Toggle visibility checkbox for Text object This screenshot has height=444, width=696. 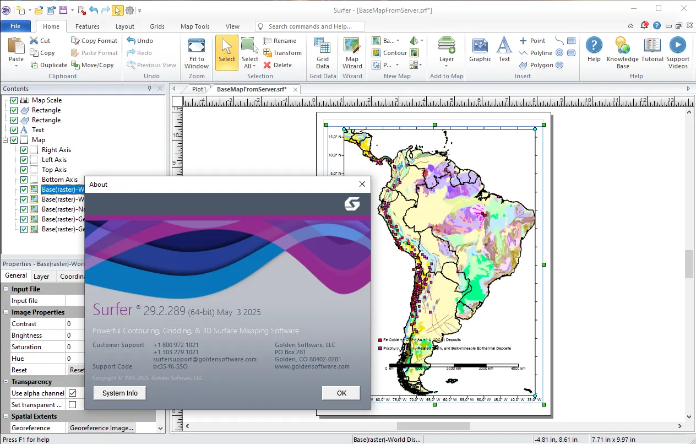pos(14,130)
